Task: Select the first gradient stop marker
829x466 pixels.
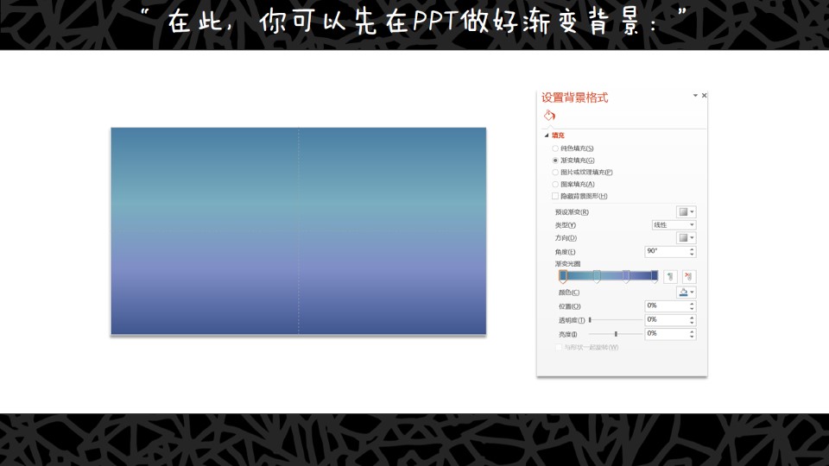Action: pos(563,276)
